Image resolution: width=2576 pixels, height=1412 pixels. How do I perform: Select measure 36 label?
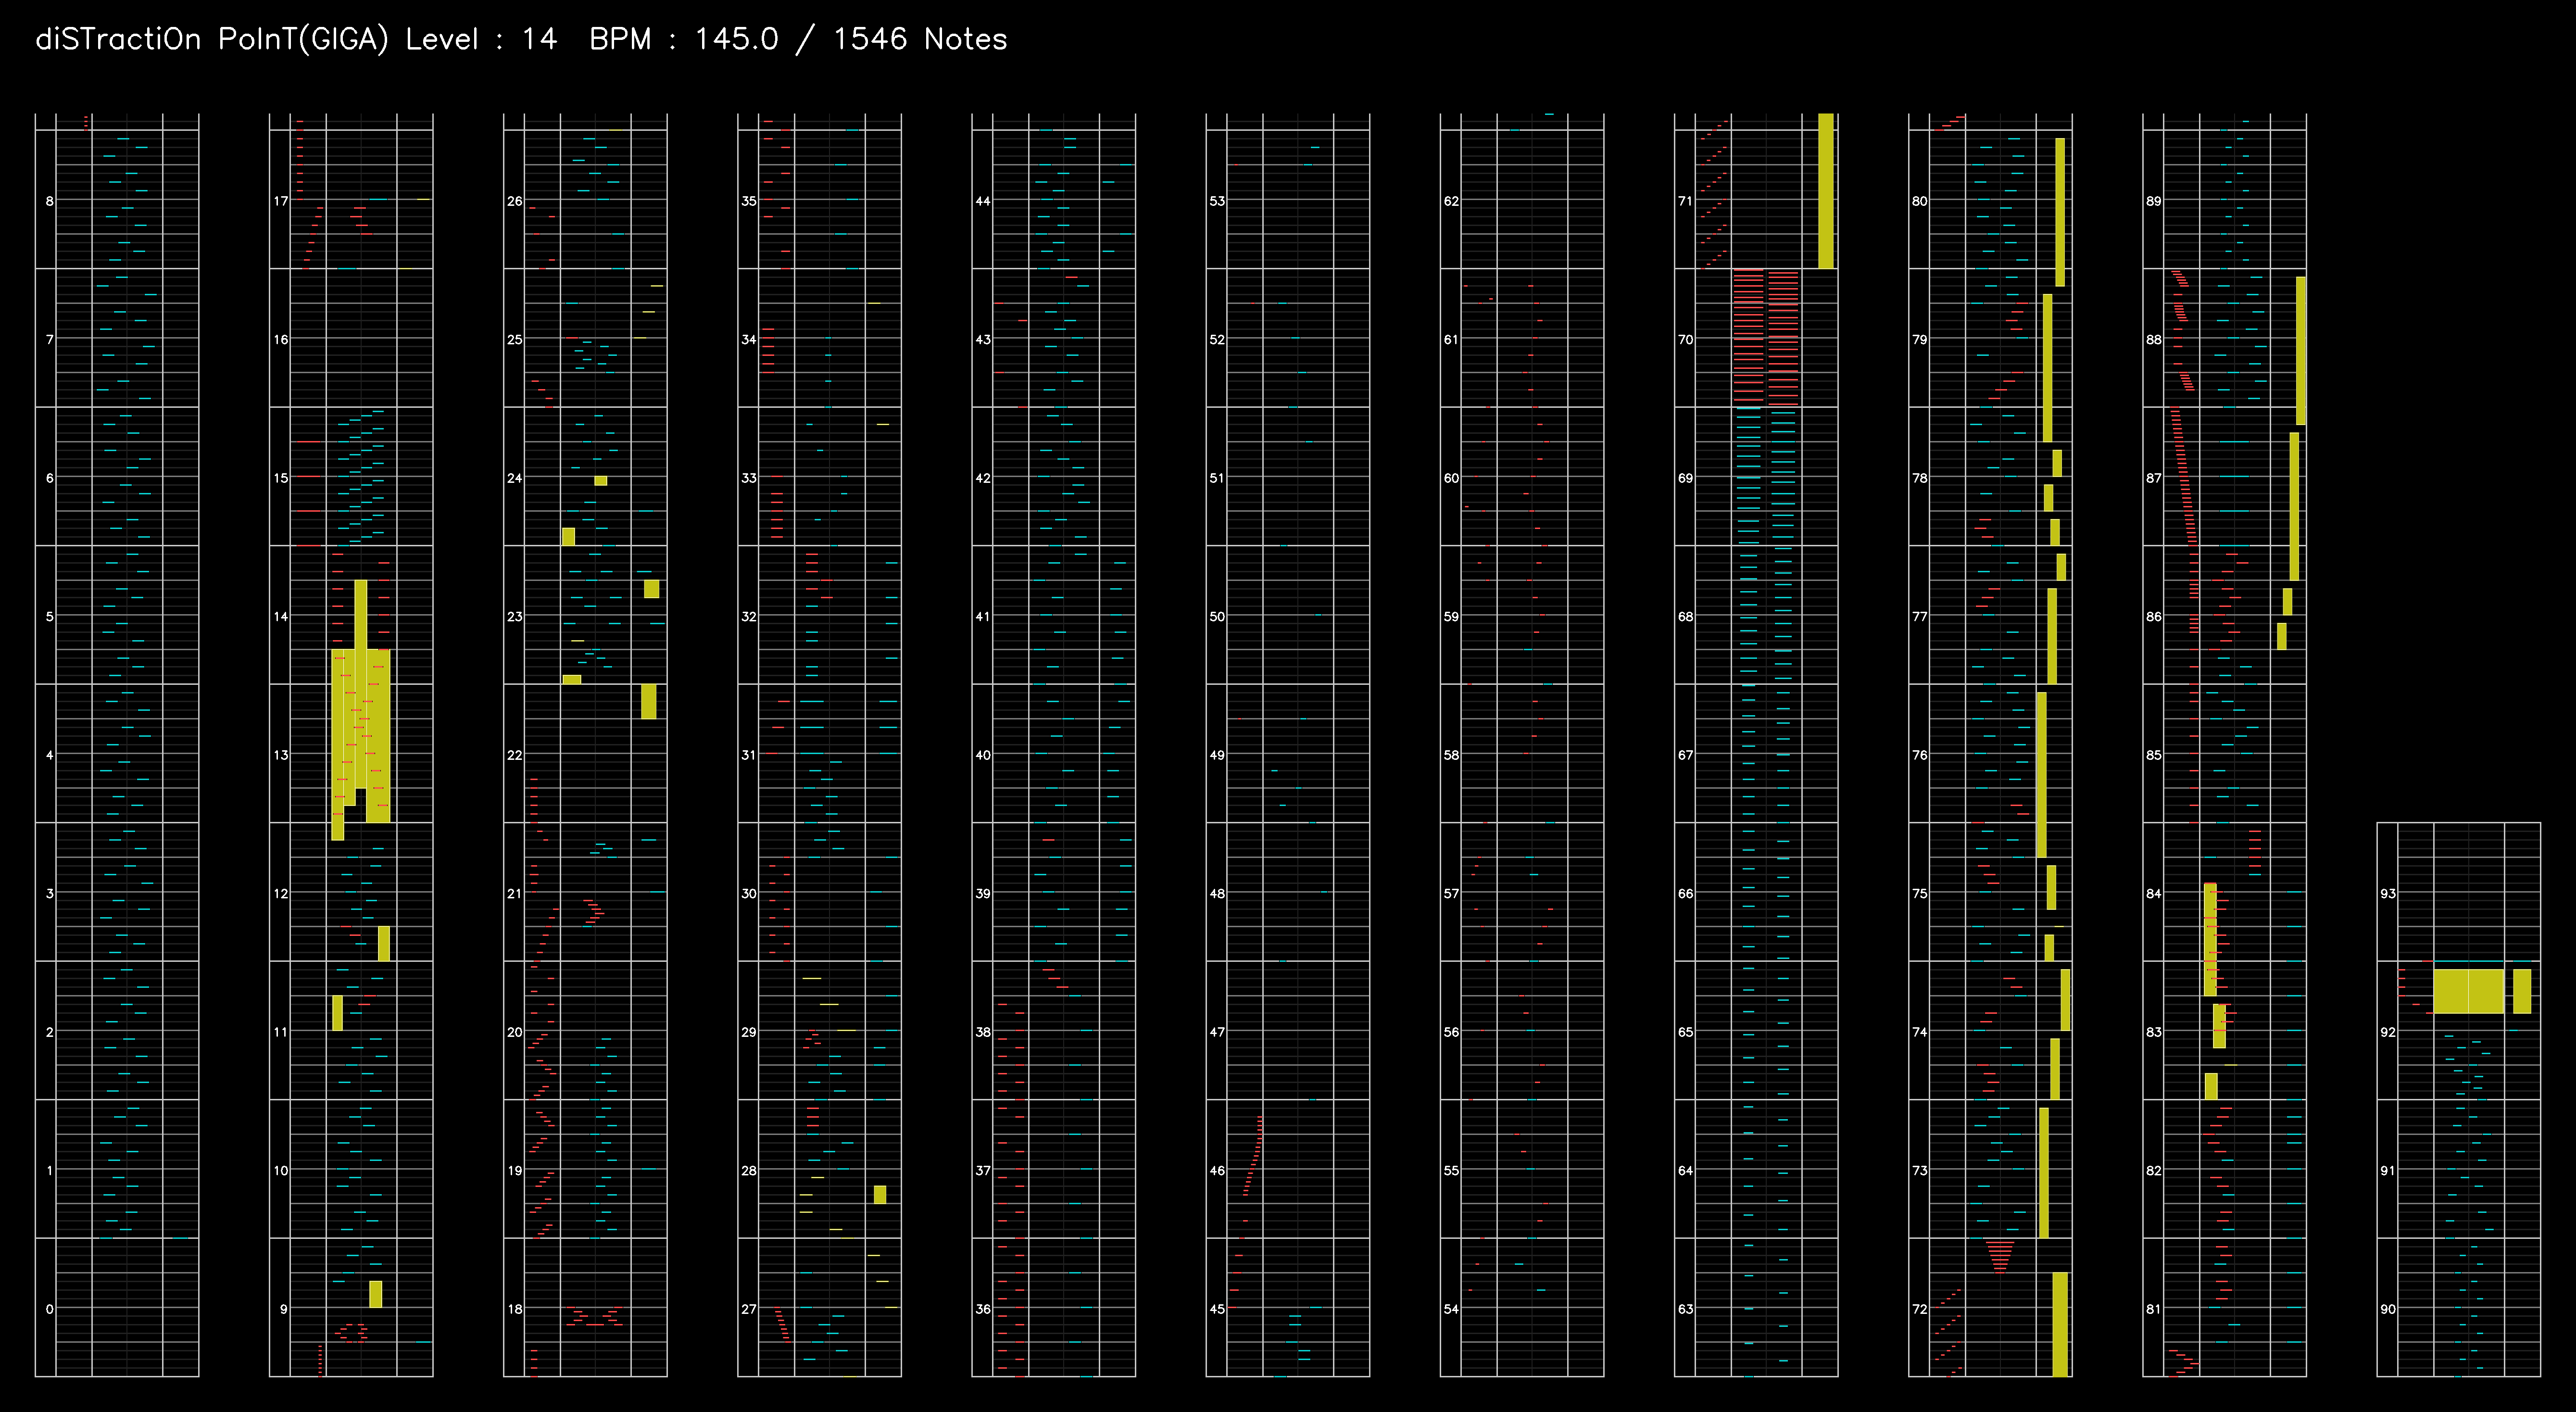point(983,1309)
